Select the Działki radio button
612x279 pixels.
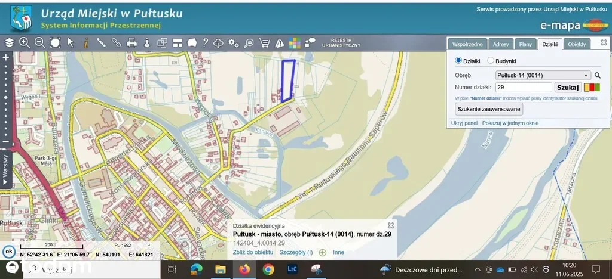point(459,61)
